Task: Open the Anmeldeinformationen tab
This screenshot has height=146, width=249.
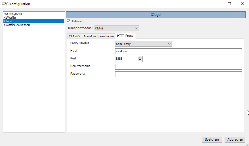Action: (x=98, y=36)
